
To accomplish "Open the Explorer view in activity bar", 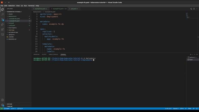I will pyautogui.click(x=2, y=9).
